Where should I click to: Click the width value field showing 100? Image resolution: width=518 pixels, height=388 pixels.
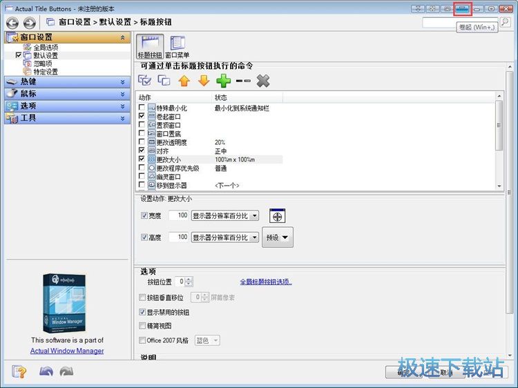point(179,215)
